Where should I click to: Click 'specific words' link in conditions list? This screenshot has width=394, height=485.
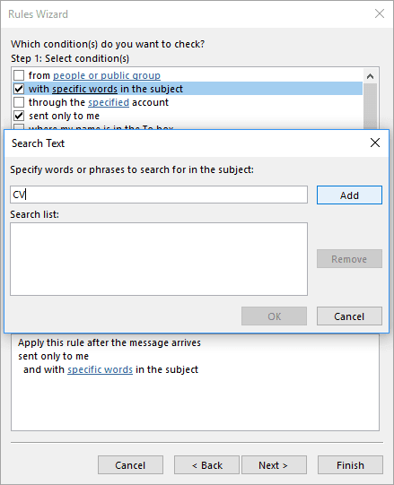point(84,89)
